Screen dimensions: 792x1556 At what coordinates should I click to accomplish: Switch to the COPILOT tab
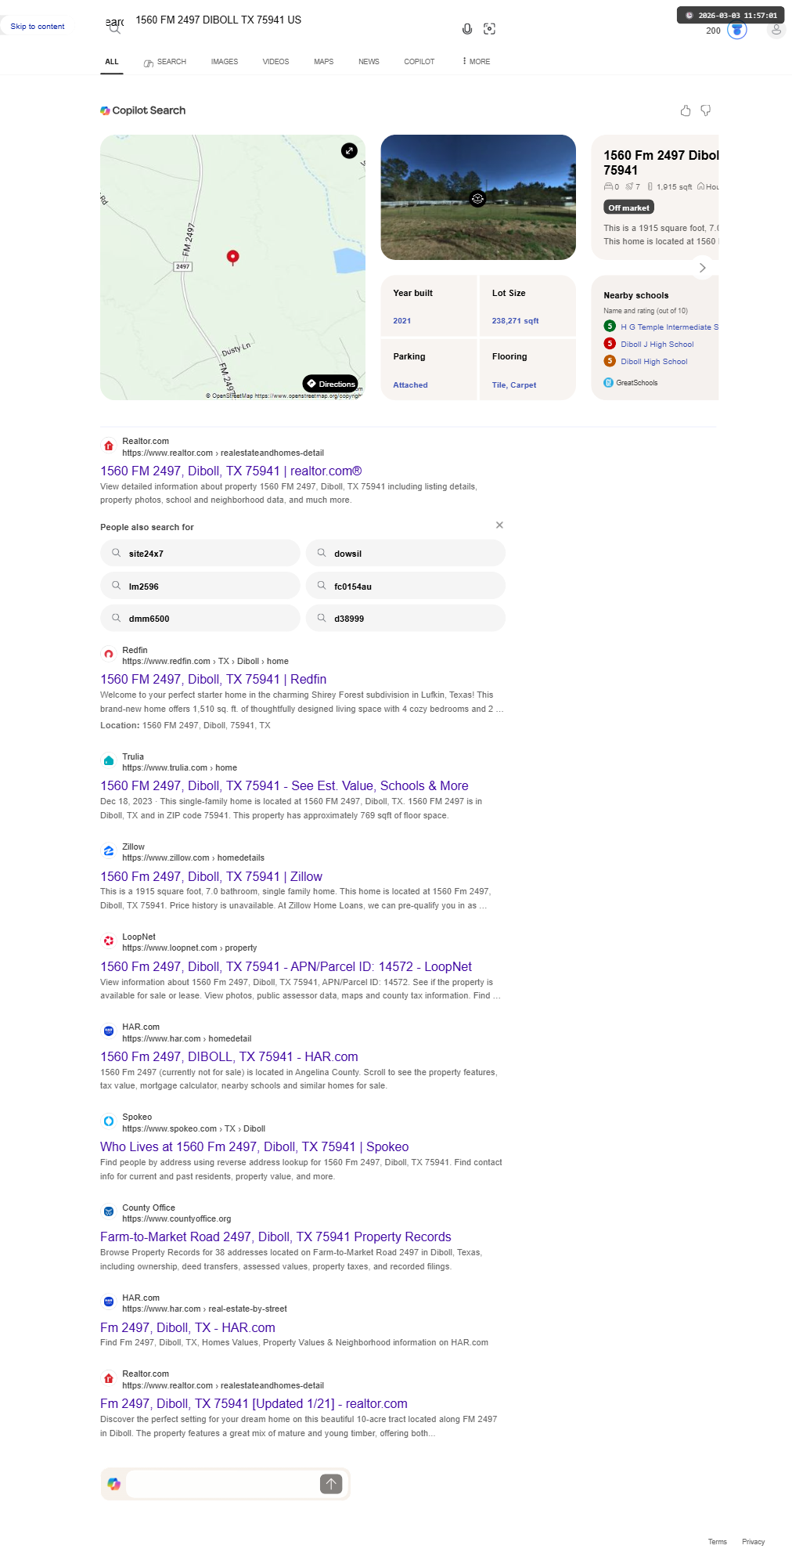pos(419,62)
